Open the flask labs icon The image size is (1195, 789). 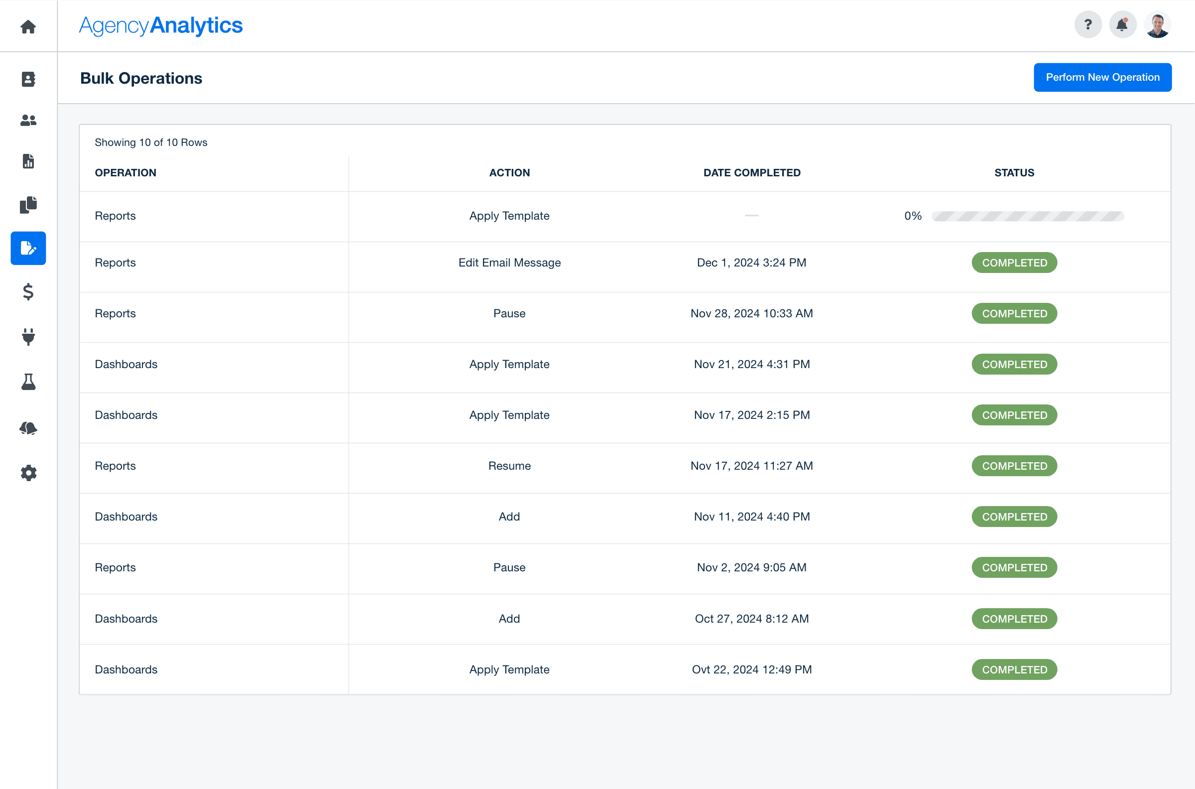(28, 382)
